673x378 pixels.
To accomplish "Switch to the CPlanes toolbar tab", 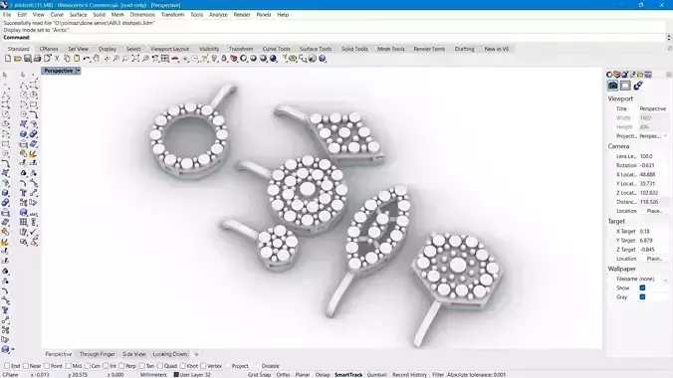I will point(49,49).
